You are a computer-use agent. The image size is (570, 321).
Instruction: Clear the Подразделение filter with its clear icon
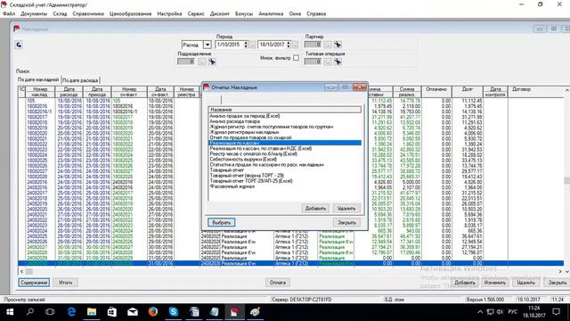pyautogui.click(x=212, y=62)
